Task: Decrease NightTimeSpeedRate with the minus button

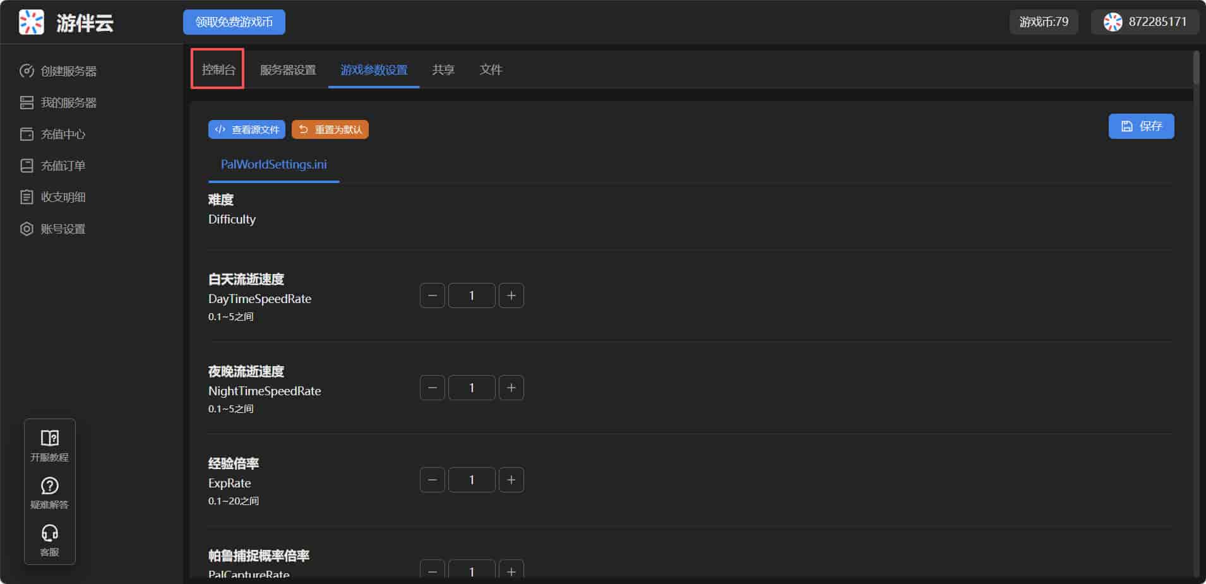Action: pyautogui.click(x=433, y=388)
